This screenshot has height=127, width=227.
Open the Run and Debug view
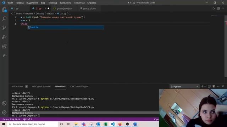click(x=4, y=37)
